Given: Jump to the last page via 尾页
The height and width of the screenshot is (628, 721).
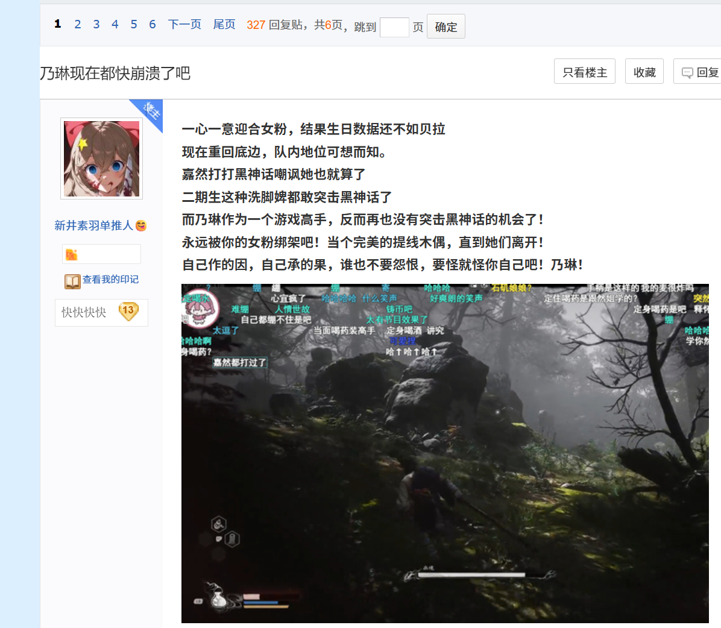Looking at the screenshot, I should (x=224, y=24).
